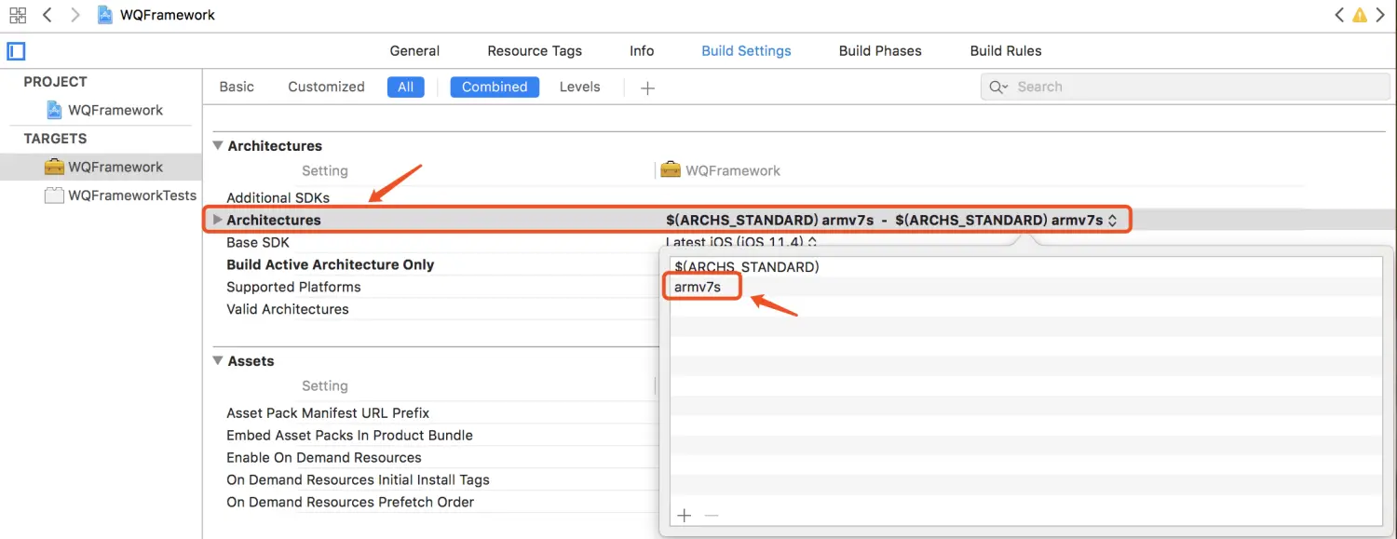Click the yellow warning issue icon
The image size is (1397, 539).
pos(1360,15)
